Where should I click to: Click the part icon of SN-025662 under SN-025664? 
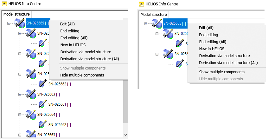42,124
